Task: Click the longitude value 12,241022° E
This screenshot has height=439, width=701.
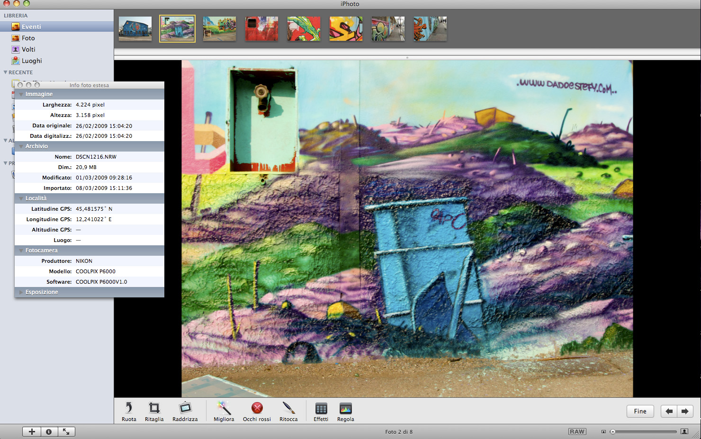Action: click(x=94, y=219)
